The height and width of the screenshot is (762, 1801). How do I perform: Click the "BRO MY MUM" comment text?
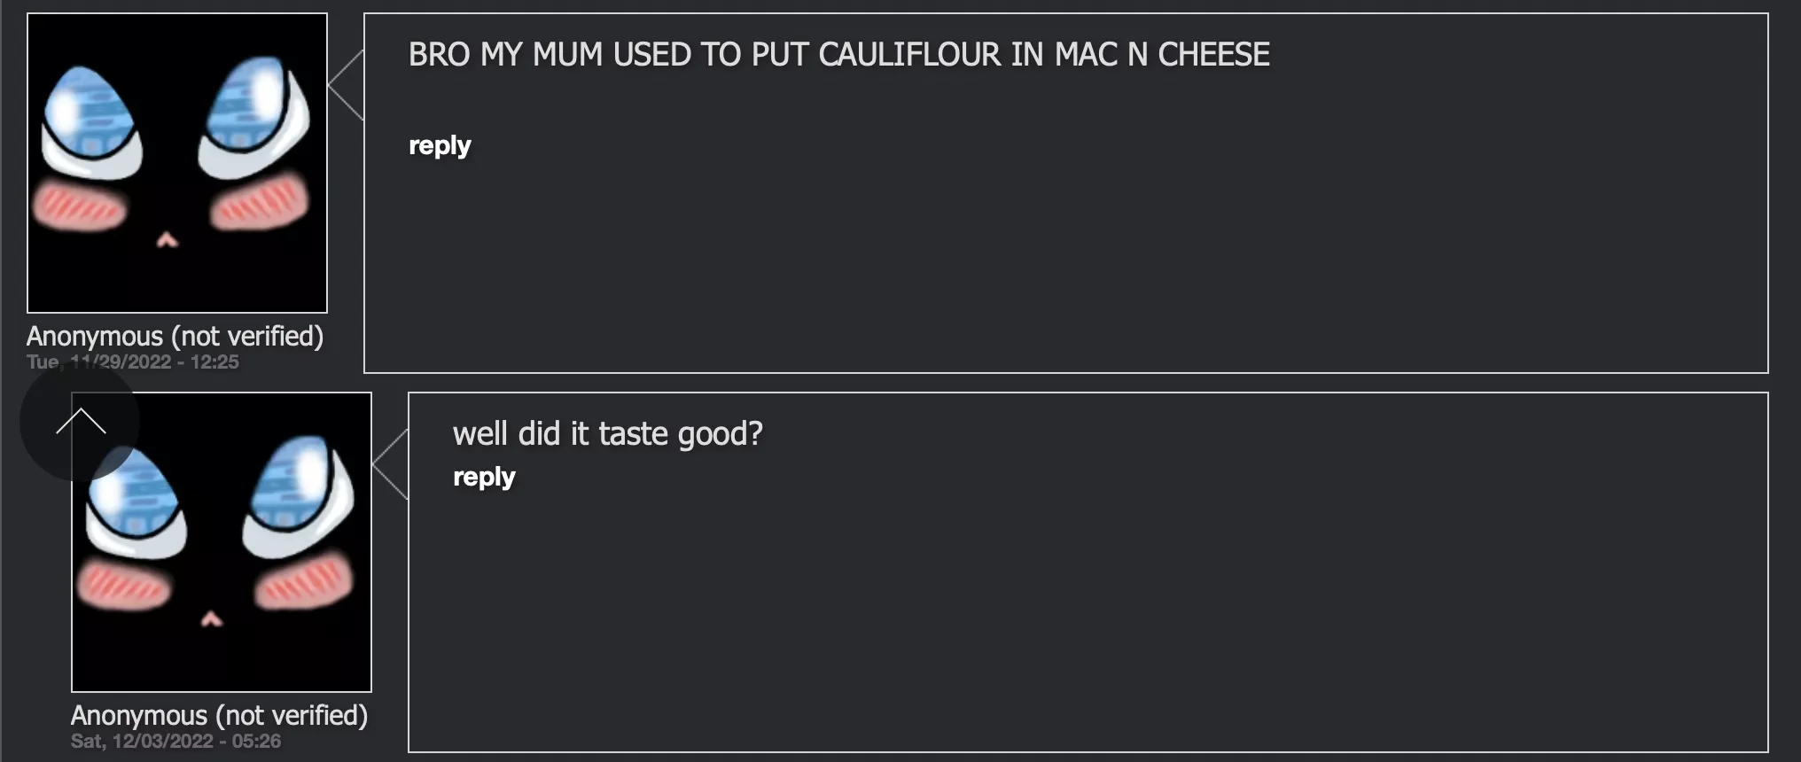(838, 55)
